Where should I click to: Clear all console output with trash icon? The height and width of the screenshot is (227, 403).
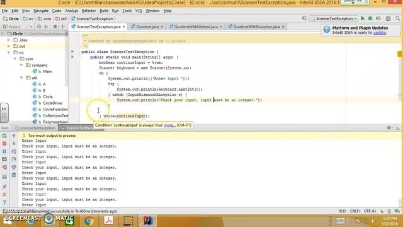click(14, 175)
